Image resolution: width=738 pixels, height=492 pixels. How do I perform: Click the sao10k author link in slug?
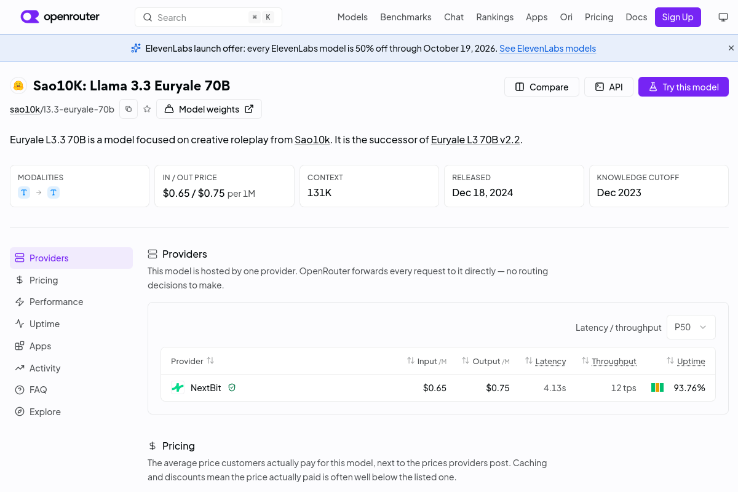[25, 109]
